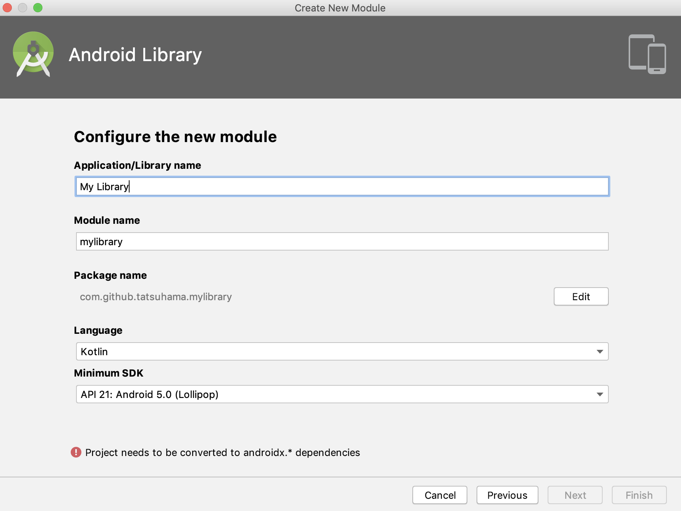Click the Language label

coord(98,330)
